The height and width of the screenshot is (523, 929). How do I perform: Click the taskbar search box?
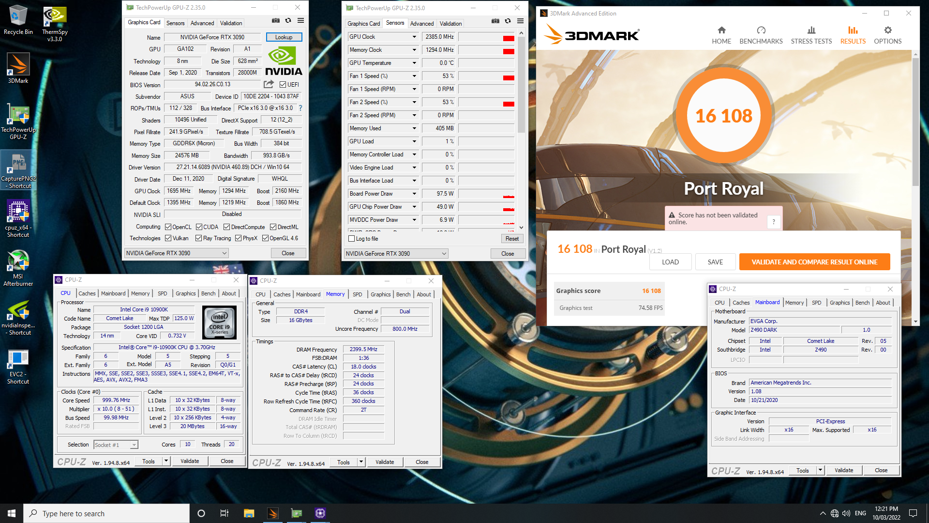coord(106,513)
